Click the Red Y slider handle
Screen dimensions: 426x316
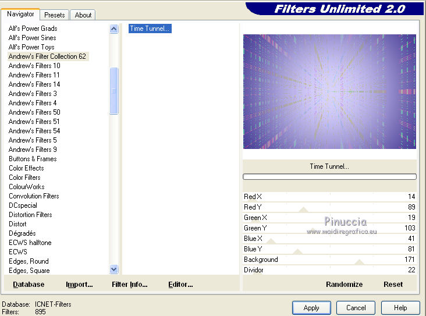coord(303,210)
